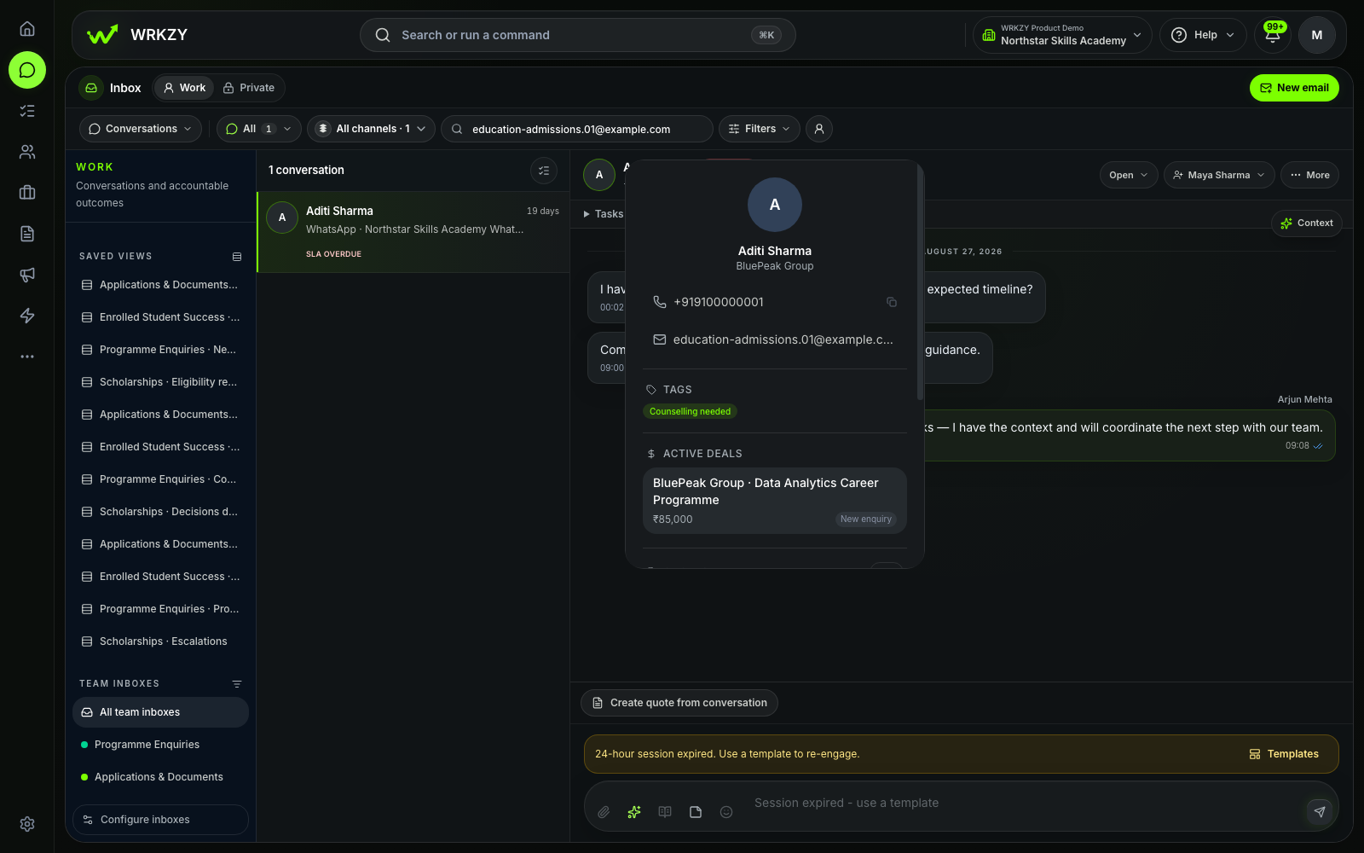
Task: Click the conversation search email field
Action: coord(577,129)
